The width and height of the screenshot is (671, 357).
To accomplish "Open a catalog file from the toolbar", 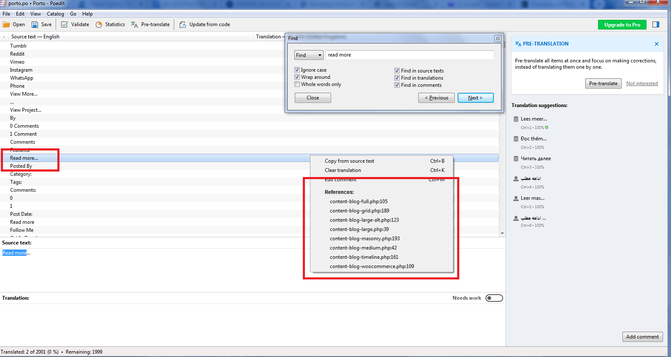I will tap(14, 24).
